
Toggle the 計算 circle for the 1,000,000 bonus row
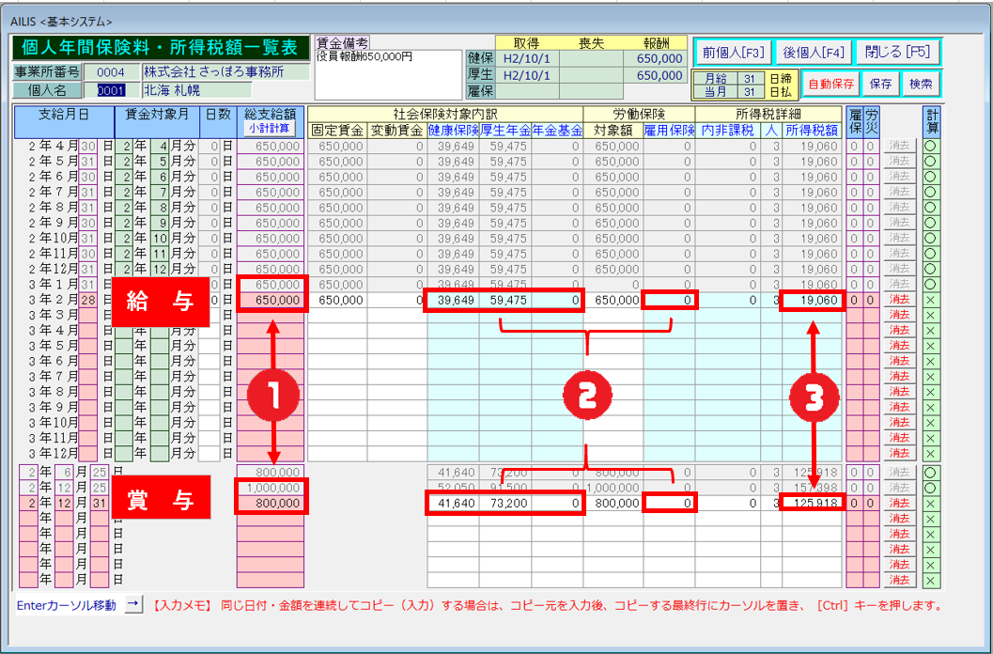931,488
